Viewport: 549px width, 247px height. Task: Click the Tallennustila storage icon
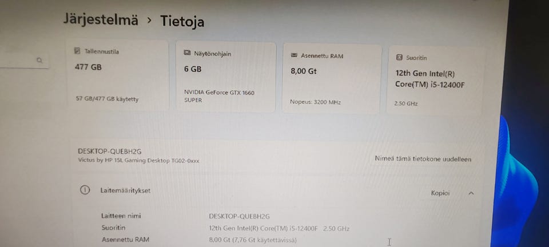77,51
